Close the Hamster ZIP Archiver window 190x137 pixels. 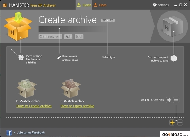pos(185,5)
